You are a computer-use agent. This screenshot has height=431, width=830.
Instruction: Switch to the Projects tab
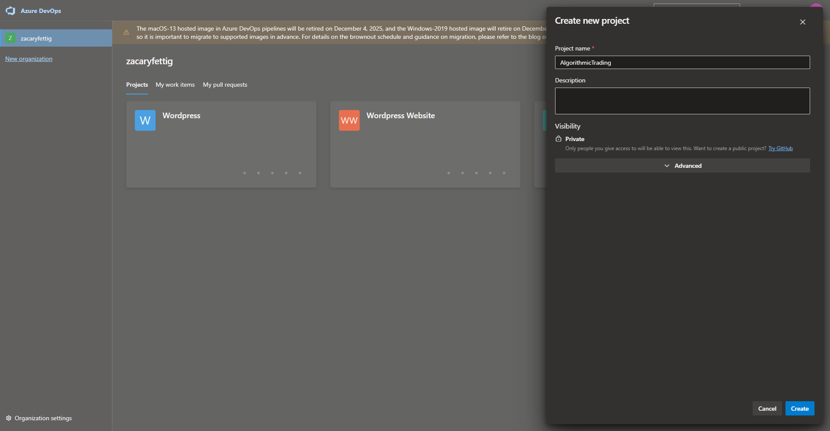[x=137, y=85]
